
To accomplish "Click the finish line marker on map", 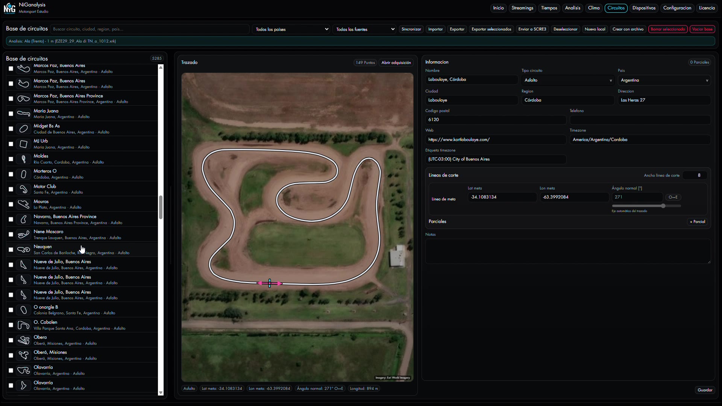I will (270, 283).
